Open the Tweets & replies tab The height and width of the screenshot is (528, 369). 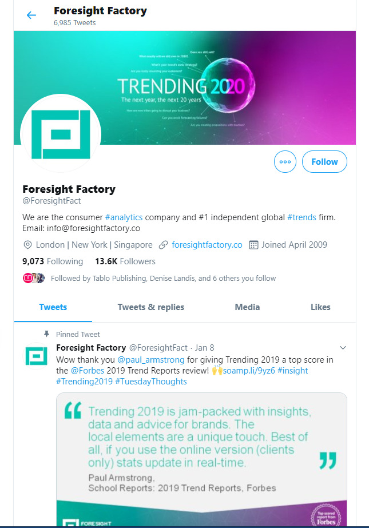coord(150,307)
